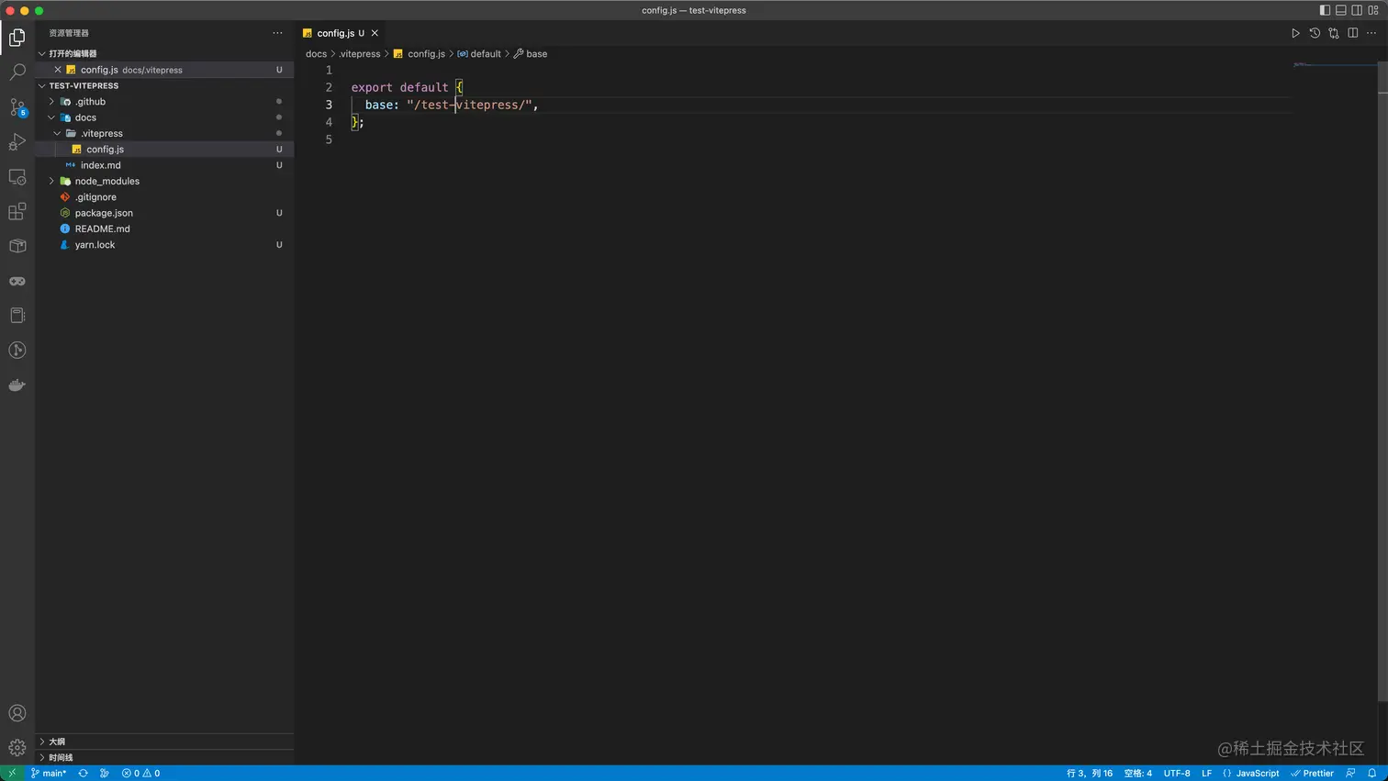The image size is (1388, 781).
Task: Open changes compare icon in editor toolbar
Action: (1334, 33)
